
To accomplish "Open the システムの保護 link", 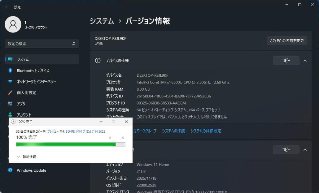I will [173, 131].
